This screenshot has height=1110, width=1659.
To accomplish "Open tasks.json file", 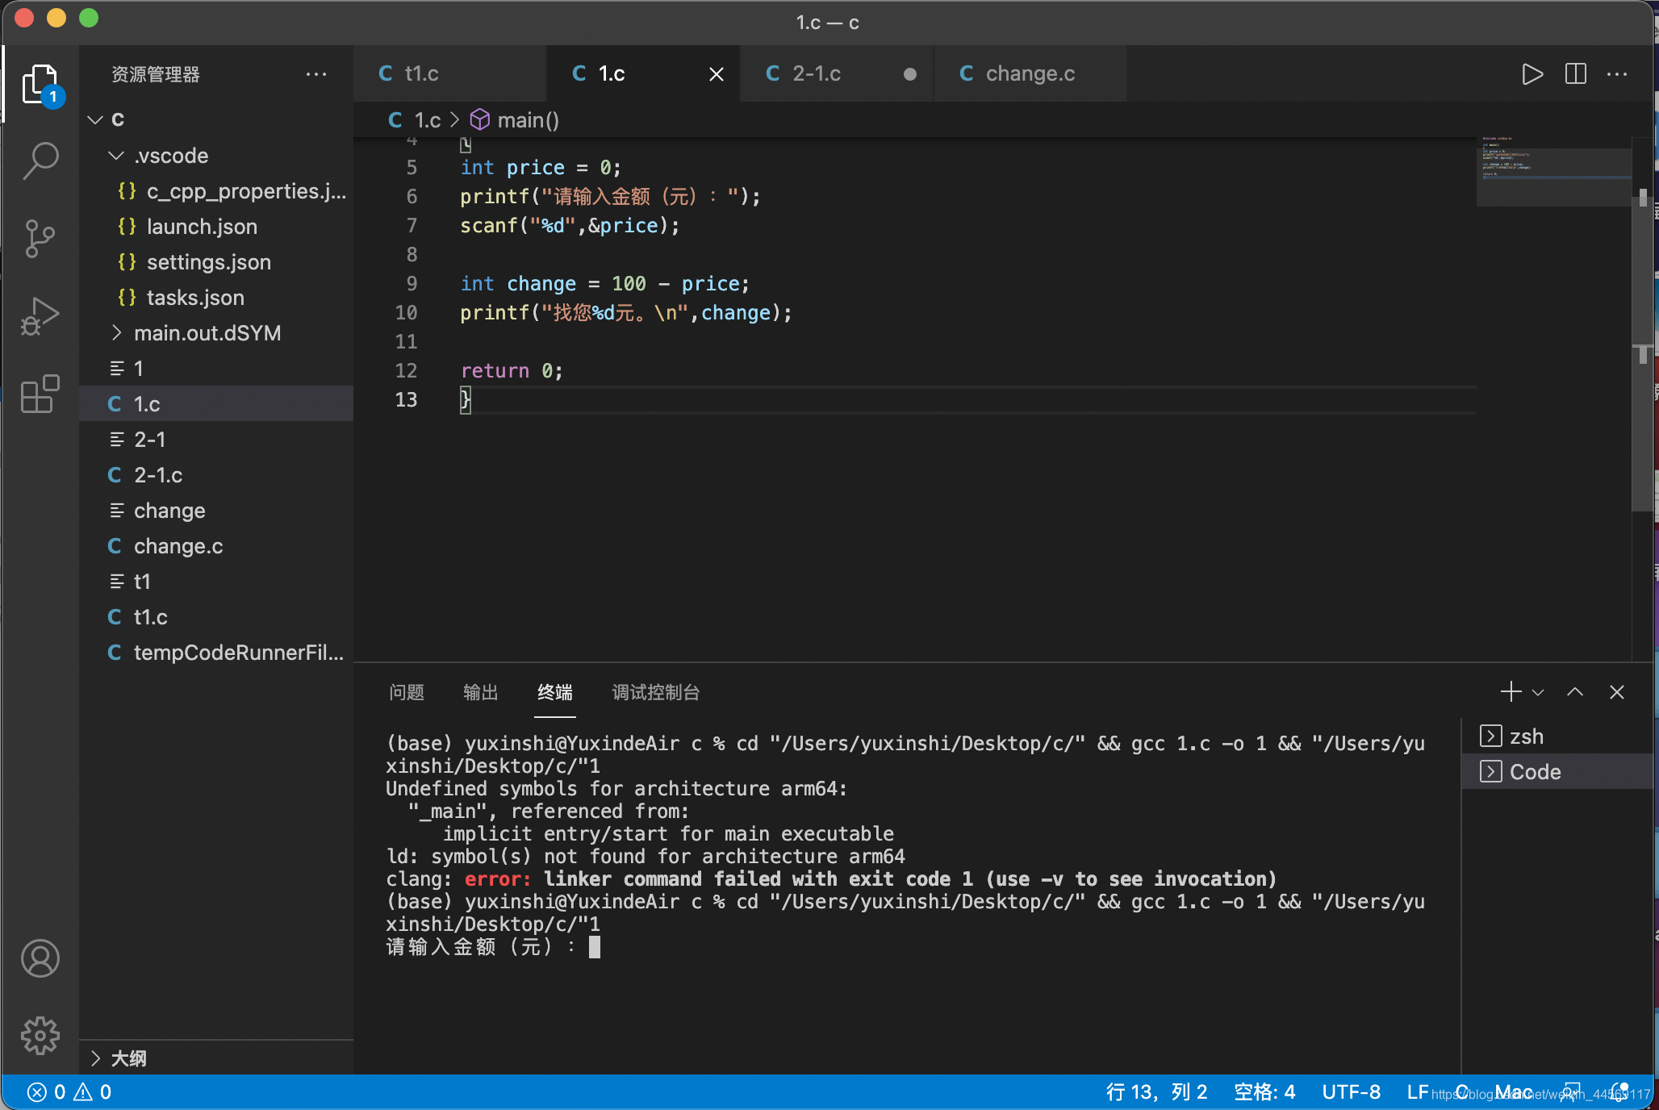I will click(x=216, y=297).
